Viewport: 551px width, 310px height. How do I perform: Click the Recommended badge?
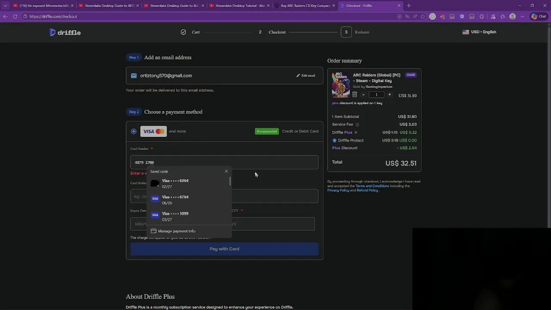[x=266, y=131]
